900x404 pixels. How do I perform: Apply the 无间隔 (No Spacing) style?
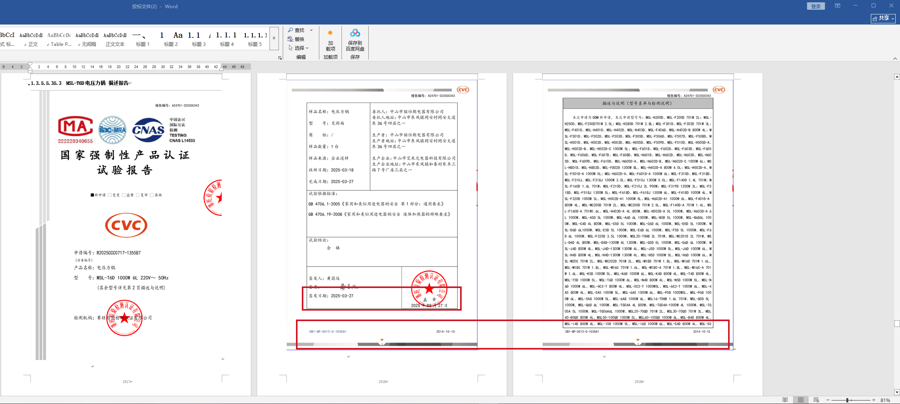[x=87, y=39]
